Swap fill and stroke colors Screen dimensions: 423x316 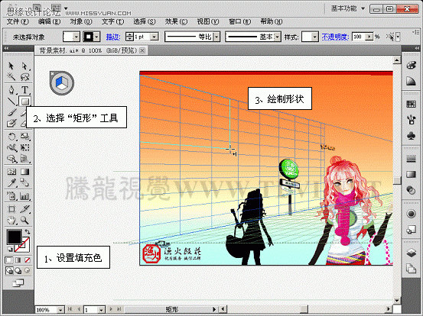[x=28, y=231]
